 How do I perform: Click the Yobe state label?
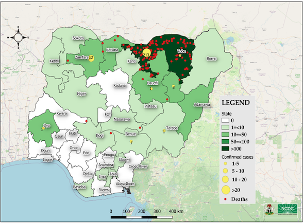pyautogui.click(x=181, y=51)
